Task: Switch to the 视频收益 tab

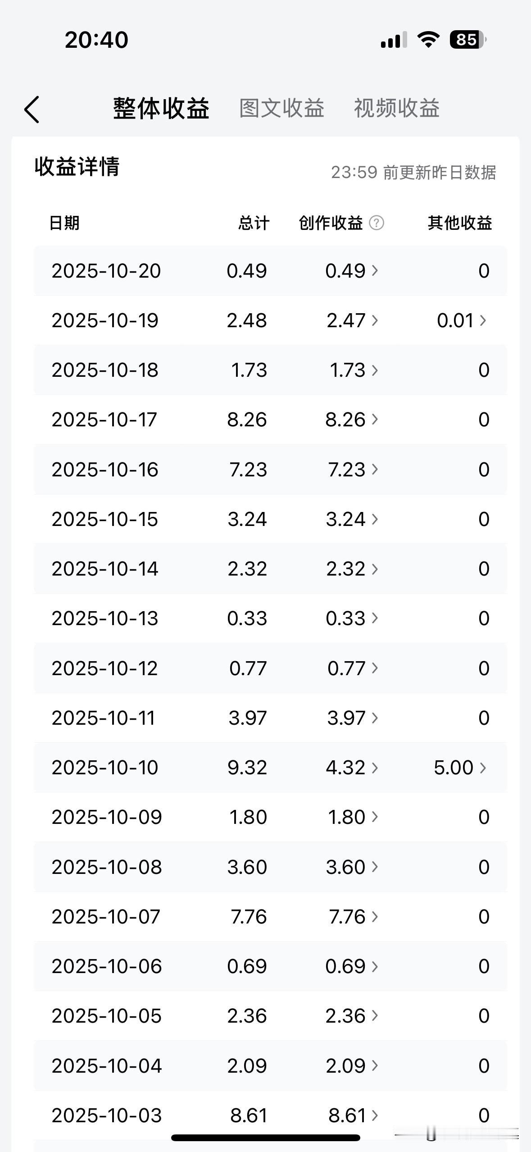Action: pos(396,109)
